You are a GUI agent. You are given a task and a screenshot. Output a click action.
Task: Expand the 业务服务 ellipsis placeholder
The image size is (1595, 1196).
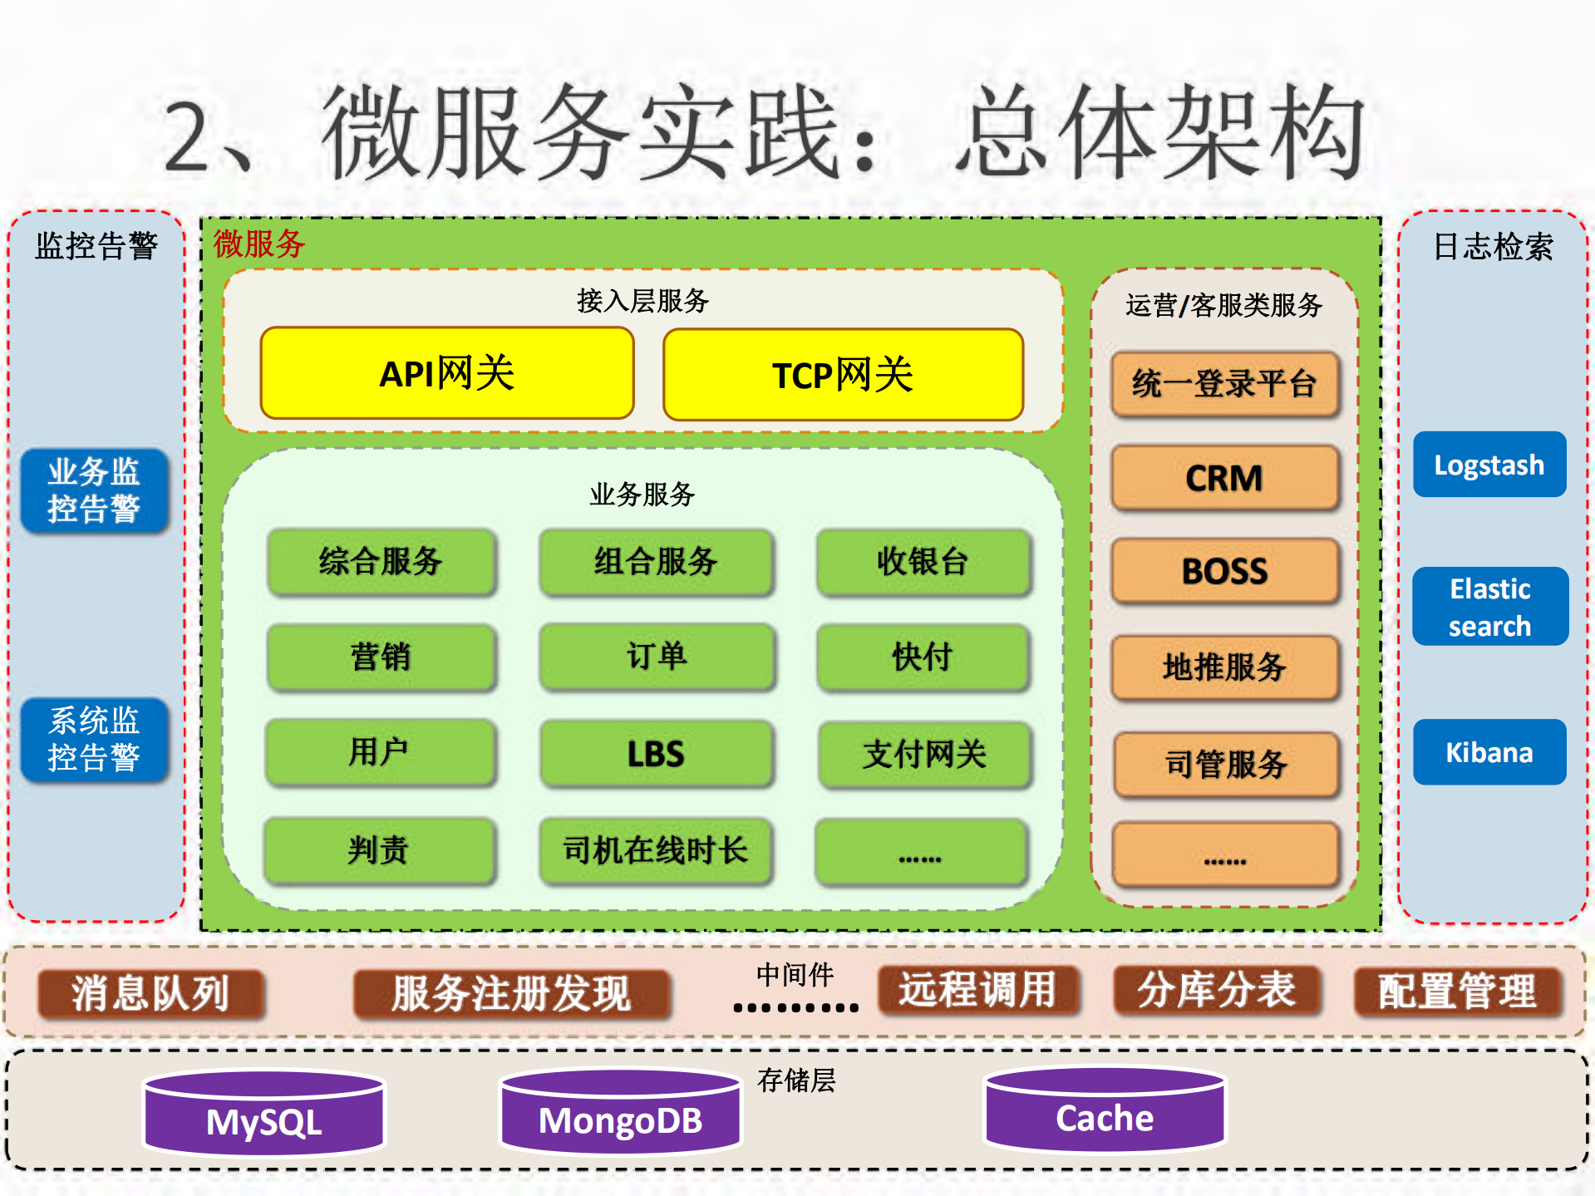[923, 850]
